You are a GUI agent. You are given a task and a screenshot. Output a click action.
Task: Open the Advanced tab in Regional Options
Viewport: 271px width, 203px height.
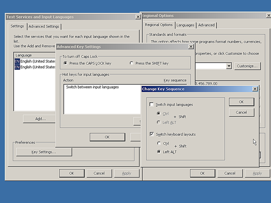206,25
